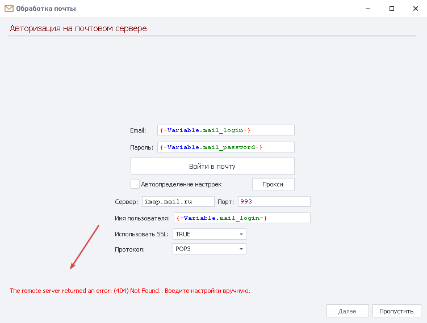Click the red 404 Not Found error message
This screenshot has width=427, height=323.
point(130,291)
